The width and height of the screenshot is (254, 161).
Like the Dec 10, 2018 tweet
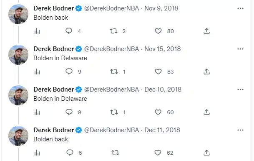[x=158, y=112]
